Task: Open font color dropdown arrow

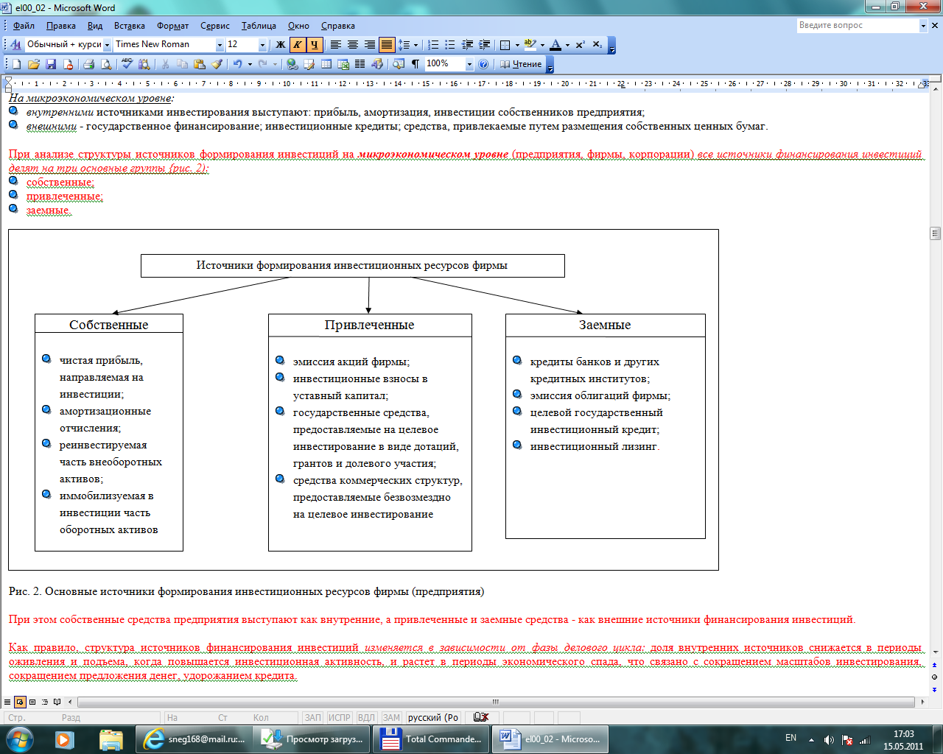Action: [x=568, y=45]
